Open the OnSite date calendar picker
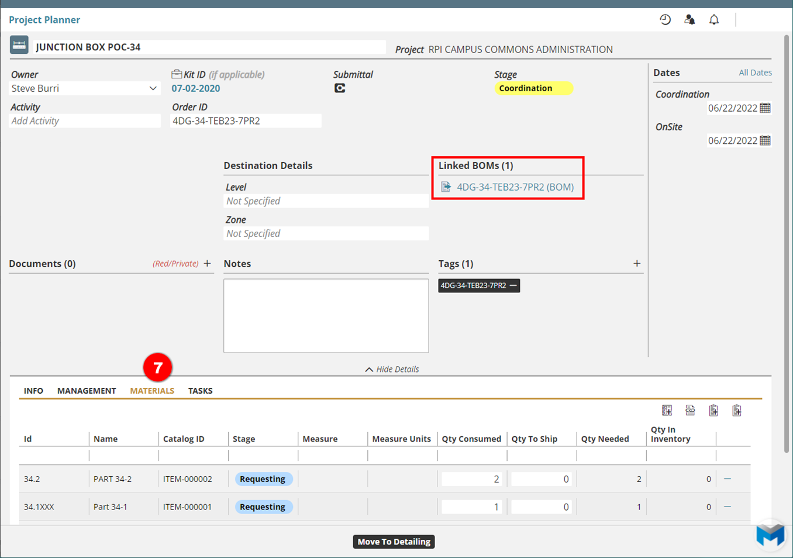This screenshot has height=558, width=793. [x=765, y=141]
